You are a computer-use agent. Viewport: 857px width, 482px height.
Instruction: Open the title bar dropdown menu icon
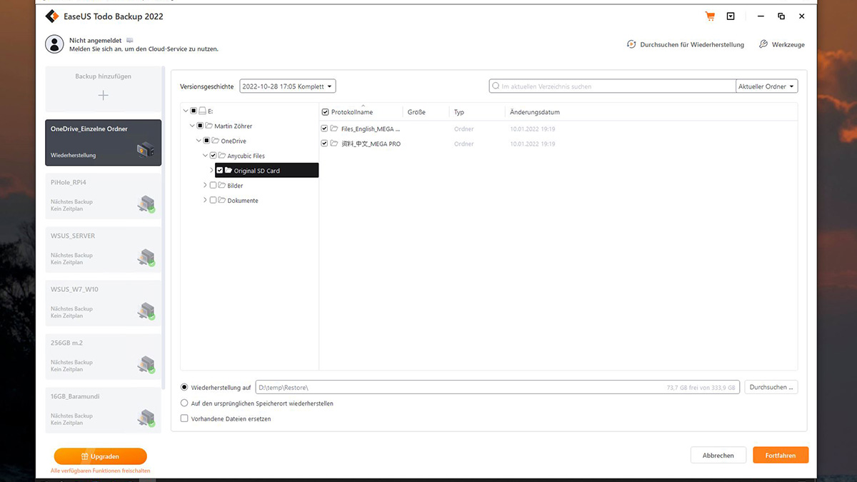click(731, 16)
